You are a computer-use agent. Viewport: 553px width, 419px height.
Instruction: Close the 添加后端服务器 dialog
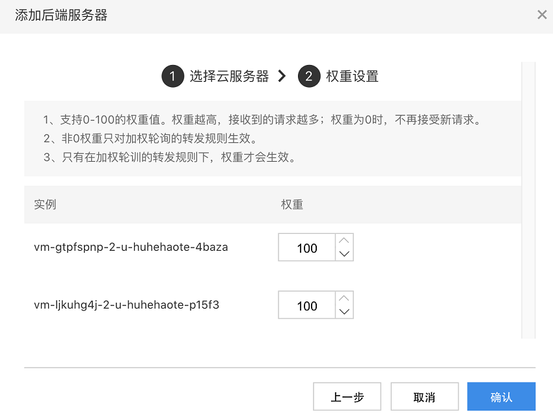click(541, 15)
